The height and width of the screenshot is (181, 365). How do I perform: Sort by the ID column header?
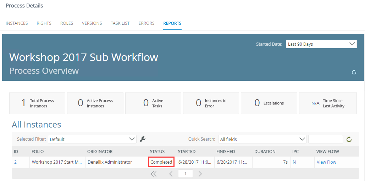(x=16, y=152)
